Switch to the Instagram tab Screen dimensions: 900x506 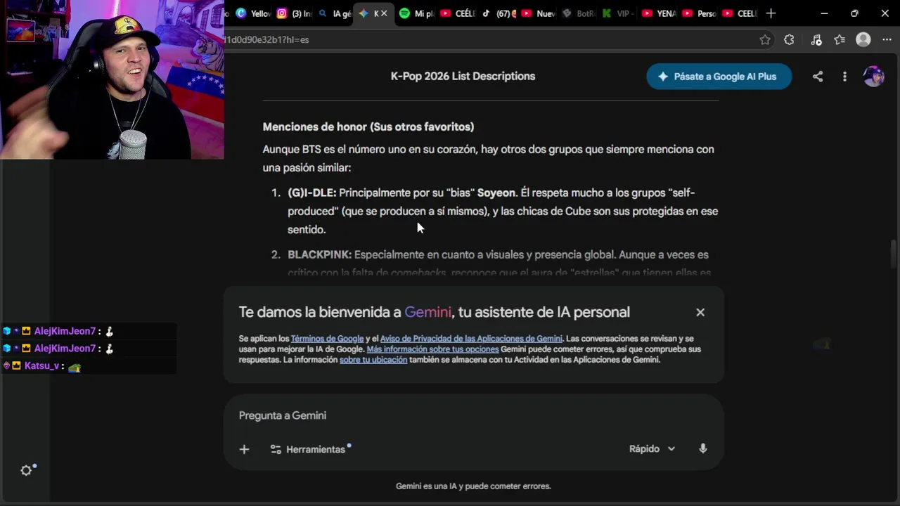294,13
